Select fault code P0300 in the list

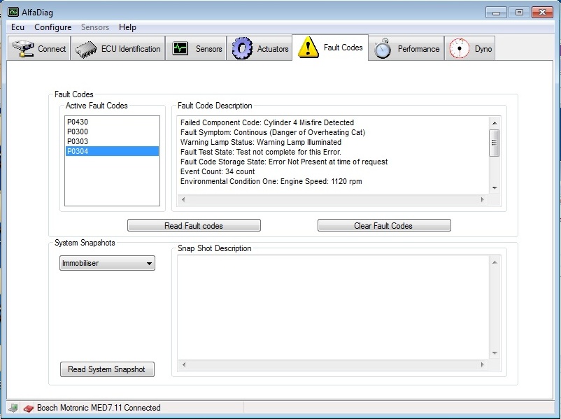(78, 132)
